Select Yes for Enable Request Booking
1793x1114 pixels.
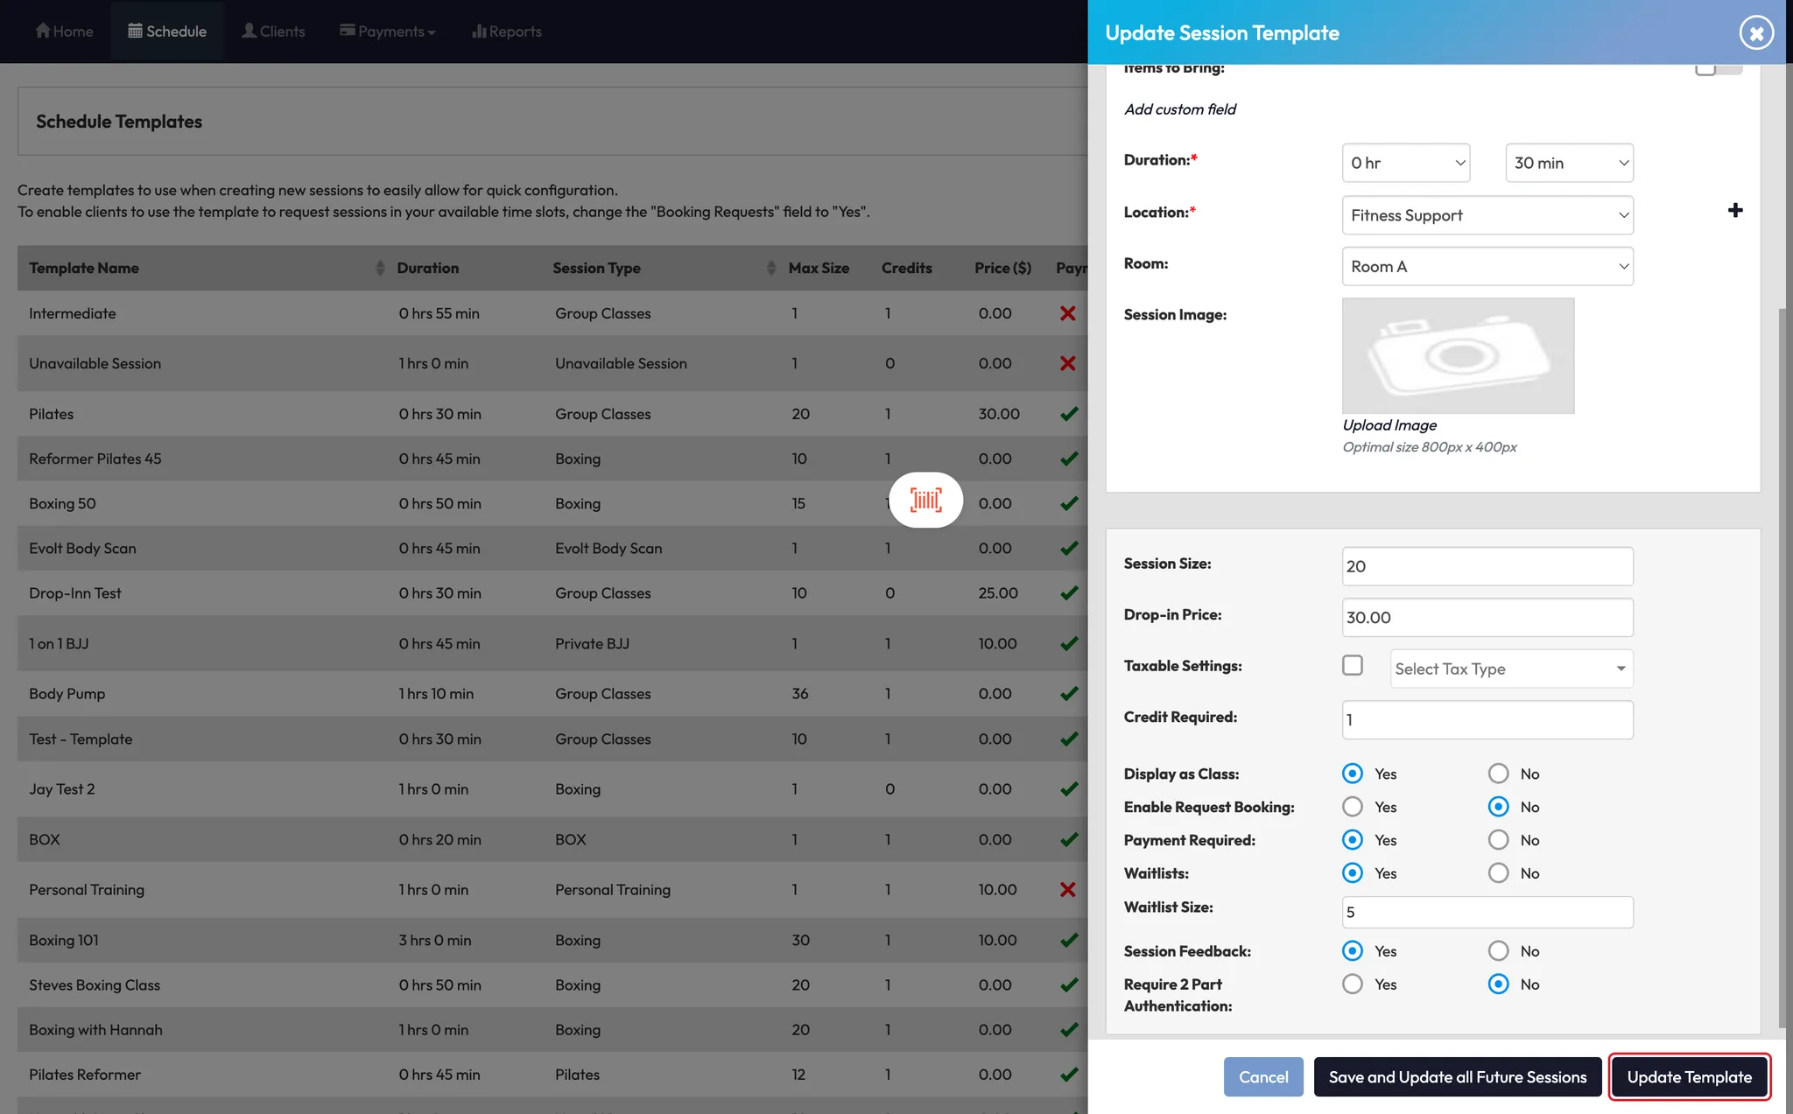1353,807
